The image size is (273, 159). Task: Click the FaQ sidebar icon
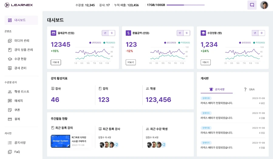pyautogui.click(x=10, y=152)
